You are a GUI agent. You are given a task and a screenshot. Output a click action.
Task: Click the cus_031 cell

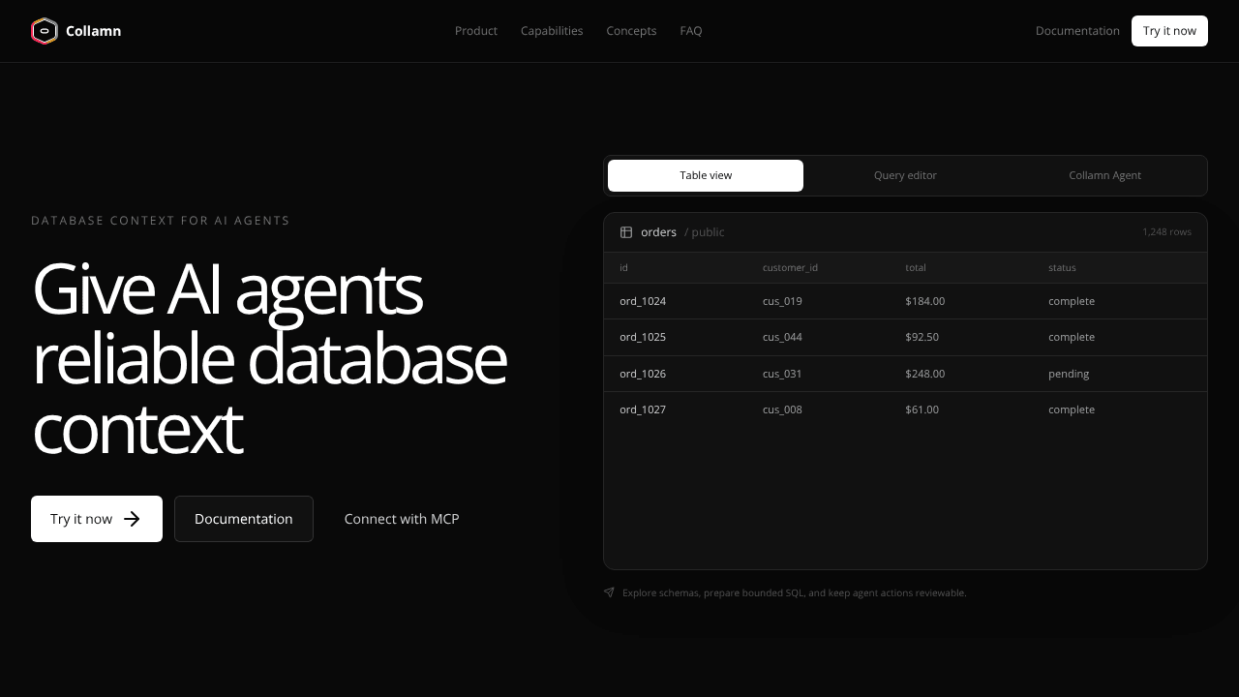point(782,374)
